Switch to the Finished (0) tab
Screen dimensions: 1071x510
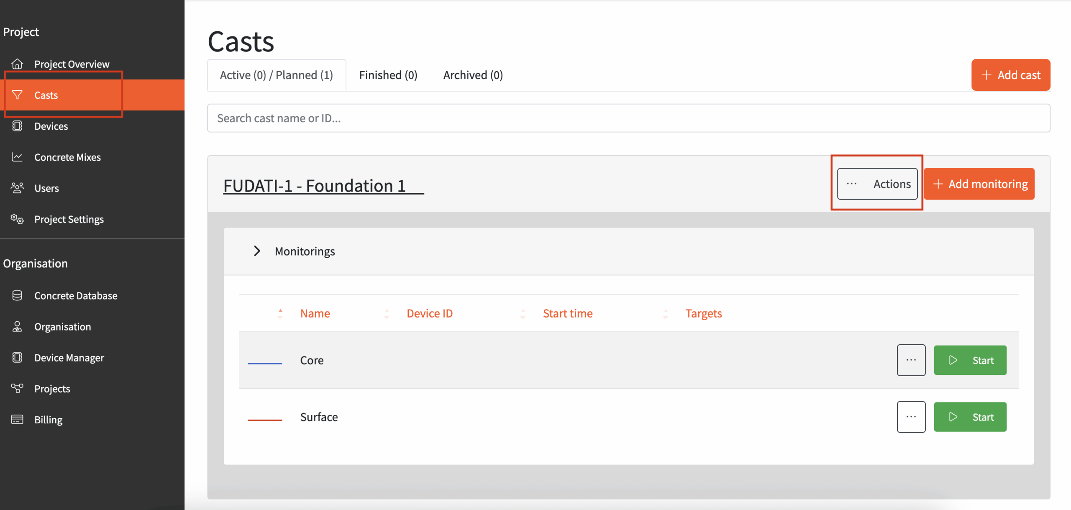pyautogui.click(x=388, y=75)
